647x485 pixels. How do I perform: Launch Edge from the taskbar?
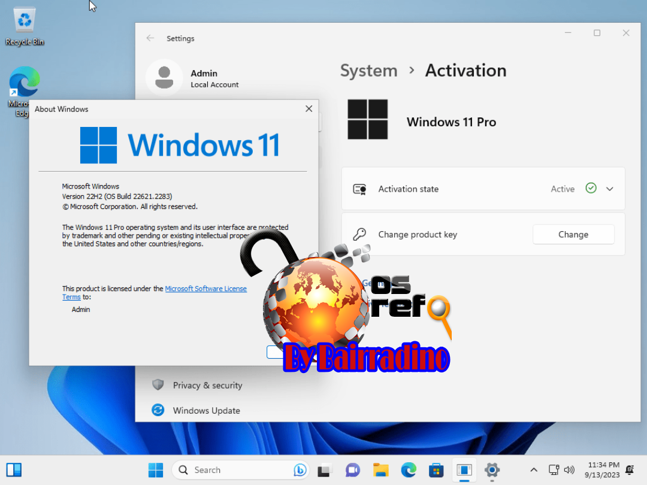point(409,470)
